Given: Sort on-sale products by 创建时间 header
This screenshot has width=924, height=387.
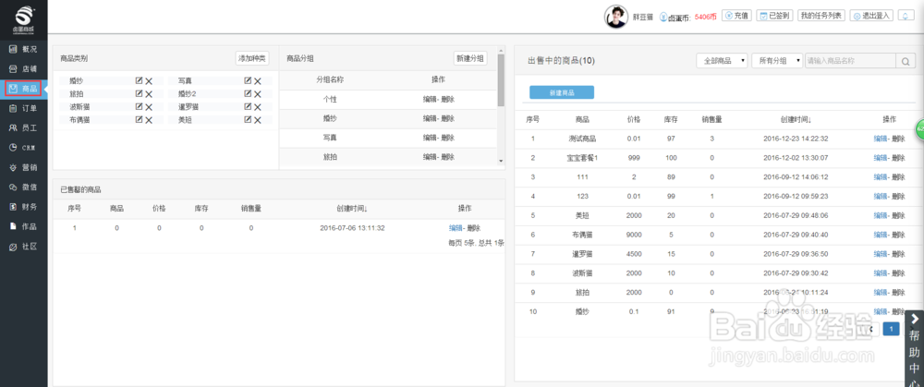Looking at the screenshot, I should (x=796, y=119).
